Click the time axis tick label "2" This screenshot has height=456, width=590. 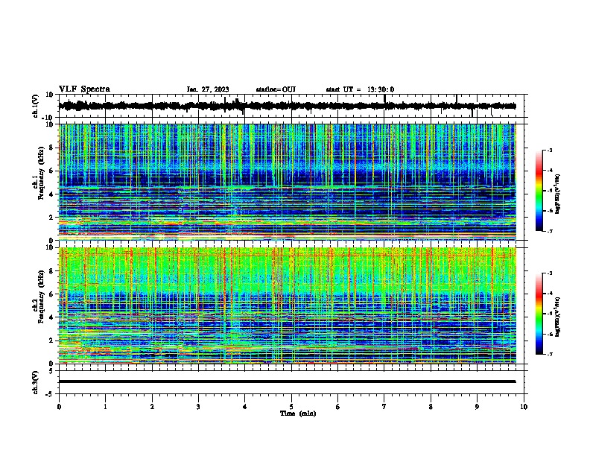152,407
